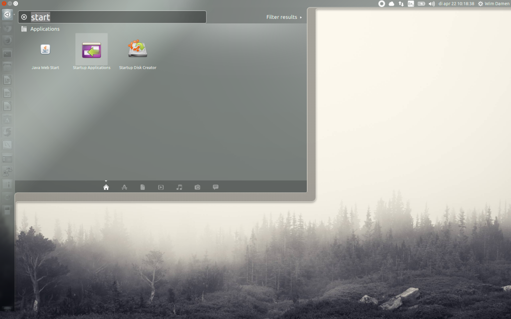Screen dimensions: 511x319
Task: Open the keyboard layout En indicator
Action: (411, 3)
